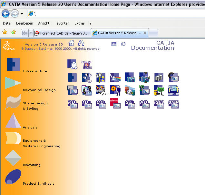Open the PD interface icon
The image size is (205, 195).
click(x=73, y=104)
